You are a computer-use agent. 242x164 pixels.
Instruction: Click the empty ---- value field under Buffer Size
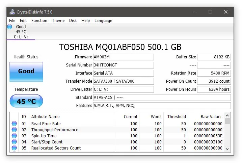point(214,65)
